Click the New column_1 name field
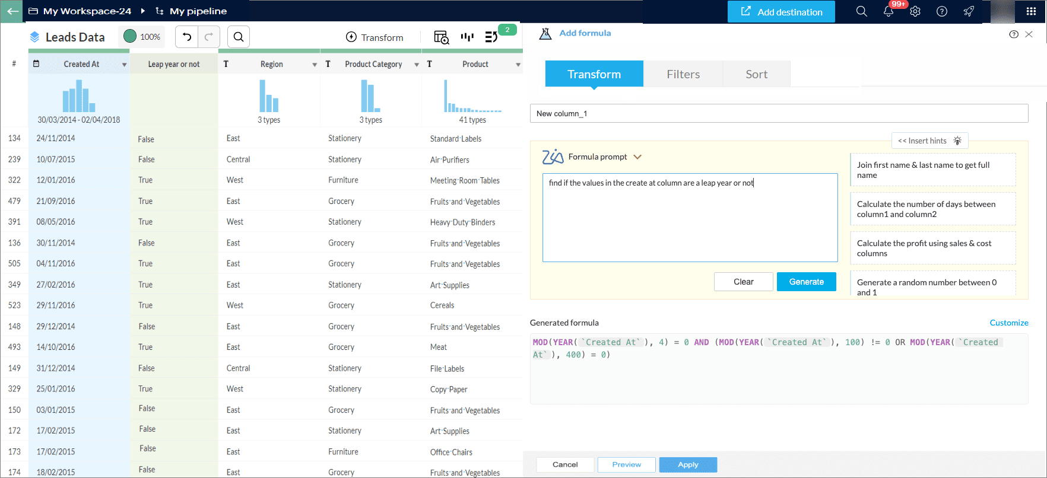The height and width of the screenshot is (478, 1047). (x=779, y=113)
